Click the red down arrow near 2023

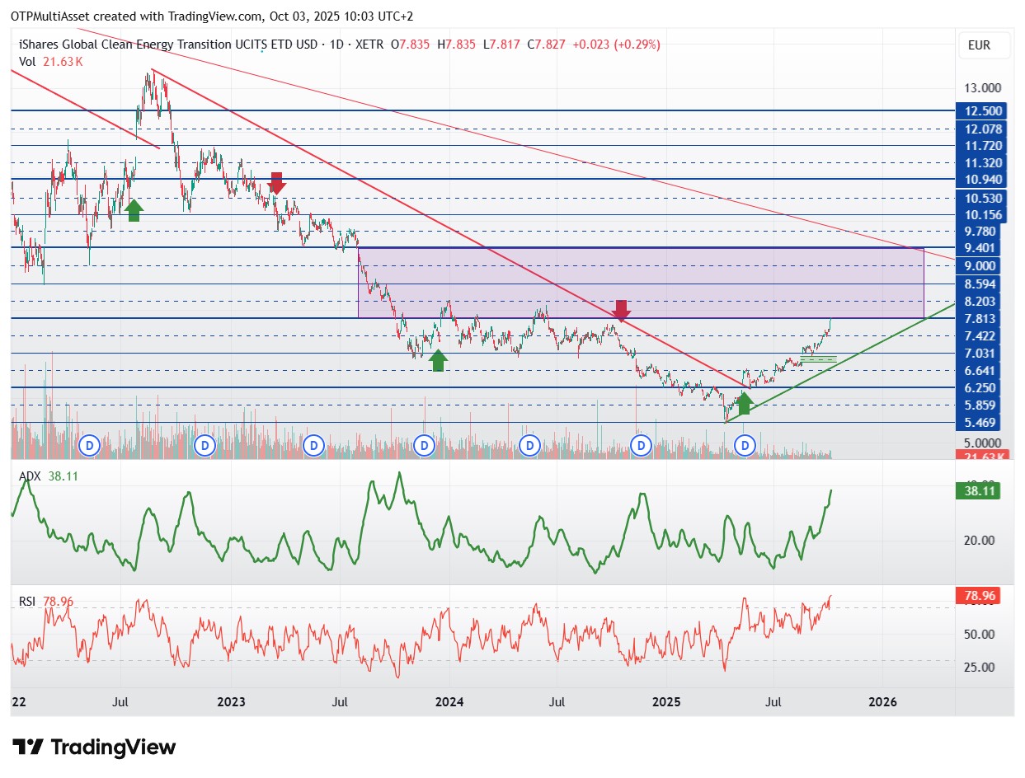point(277,183)
